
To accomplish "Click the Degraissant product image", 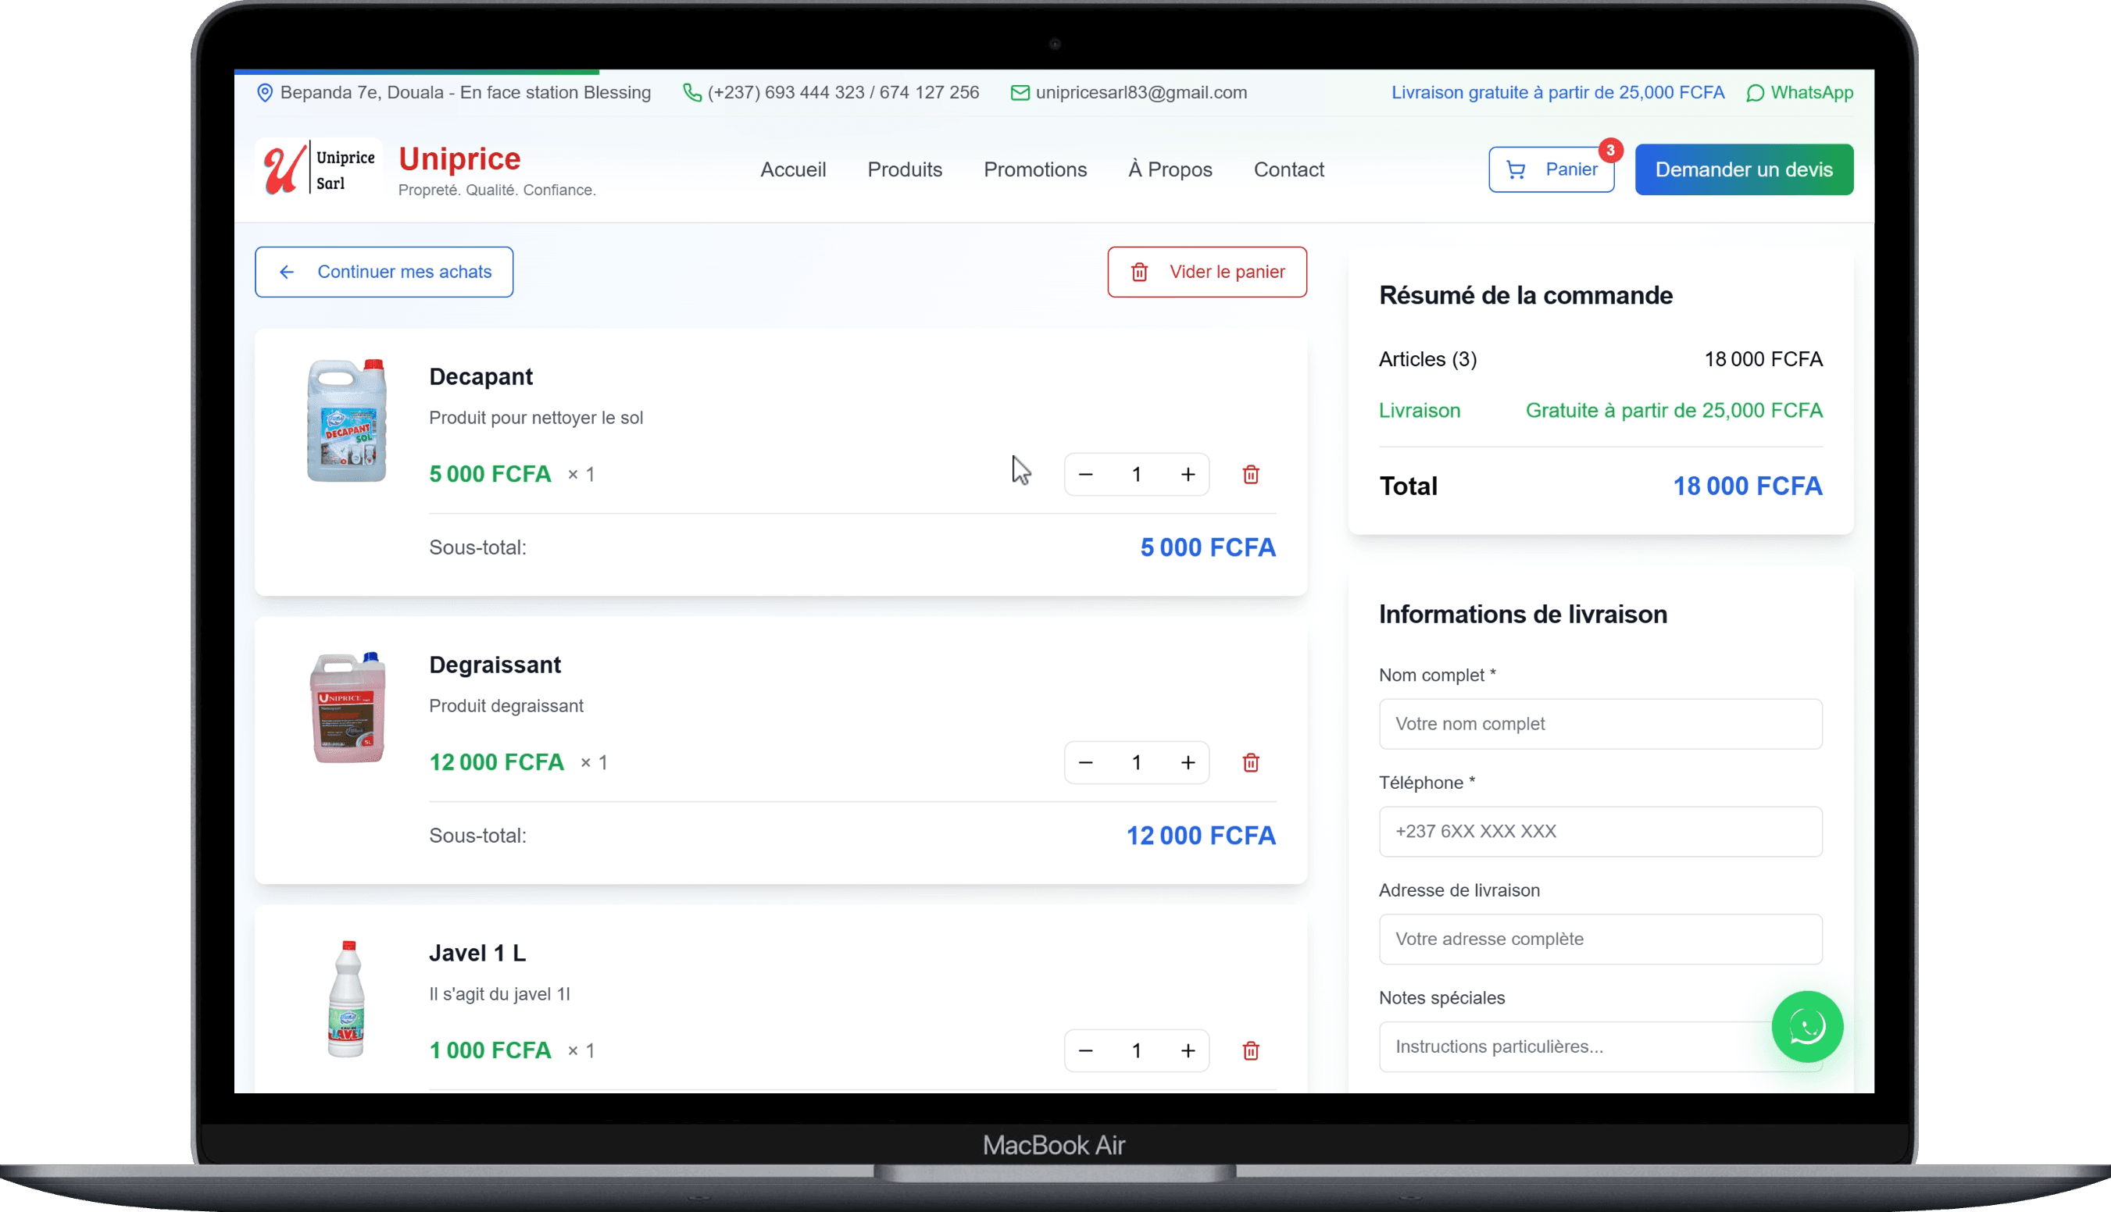I will pos(347,708).
